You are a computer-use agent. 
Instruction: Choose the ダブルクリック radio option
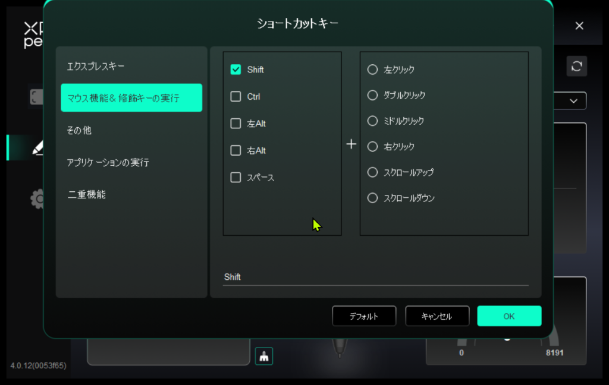(373, 95)
